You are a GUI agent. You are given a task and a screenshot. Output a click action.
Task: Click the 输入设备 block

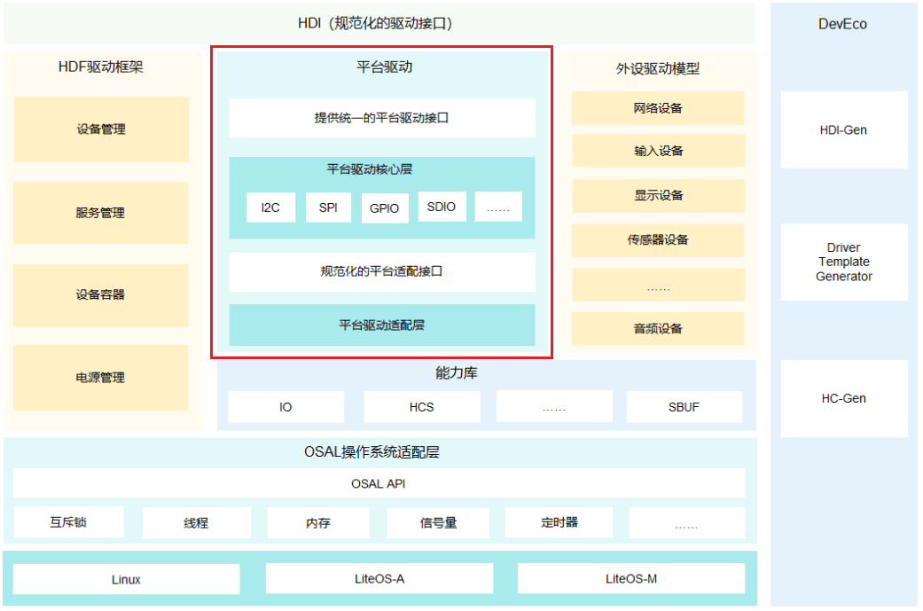click(x=658, y=152)
